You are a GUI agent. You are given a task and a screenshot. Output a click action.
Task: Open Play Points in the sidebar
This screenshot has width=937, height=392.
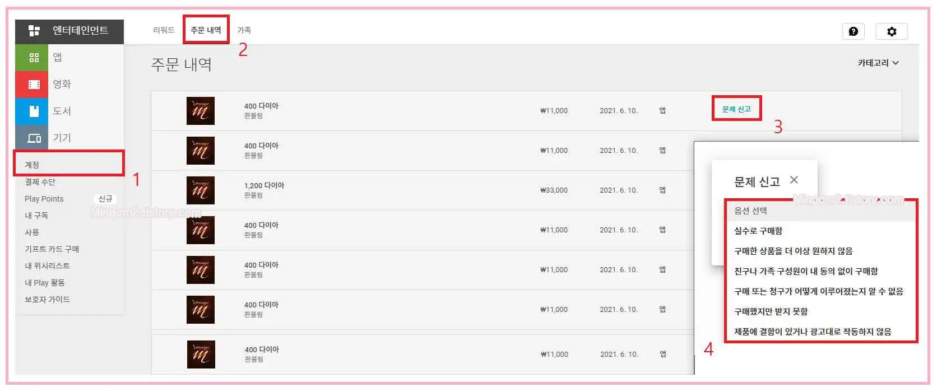[44, 199]
